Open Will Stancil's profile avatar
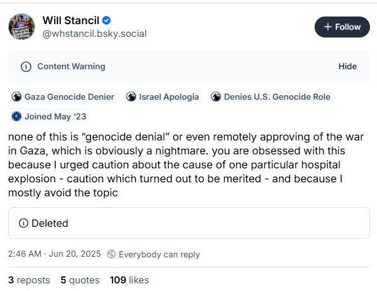The image size is (377, 291). (22, 27)
